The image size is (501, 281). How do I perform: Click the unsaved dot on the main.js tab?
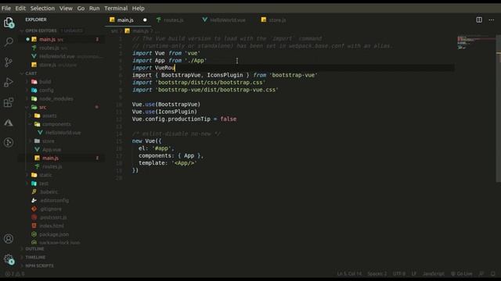tap(145, 20)
